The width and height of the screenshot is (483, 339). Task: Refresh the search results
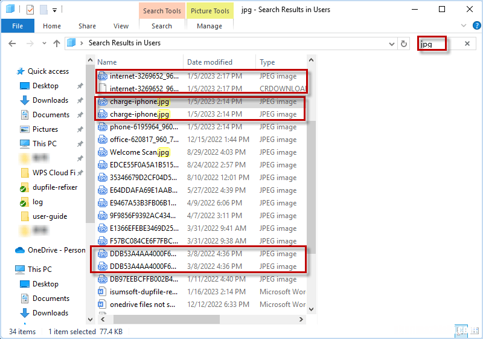pos(404,44)
